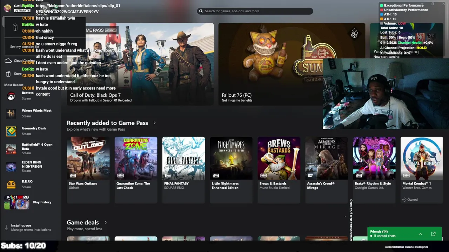Image resolution: width=449 pixels, height=252 pixels.
Task: Click the 'Most Recent' sidebar heading
Action: pyautogui.click(x=14, y=85)
